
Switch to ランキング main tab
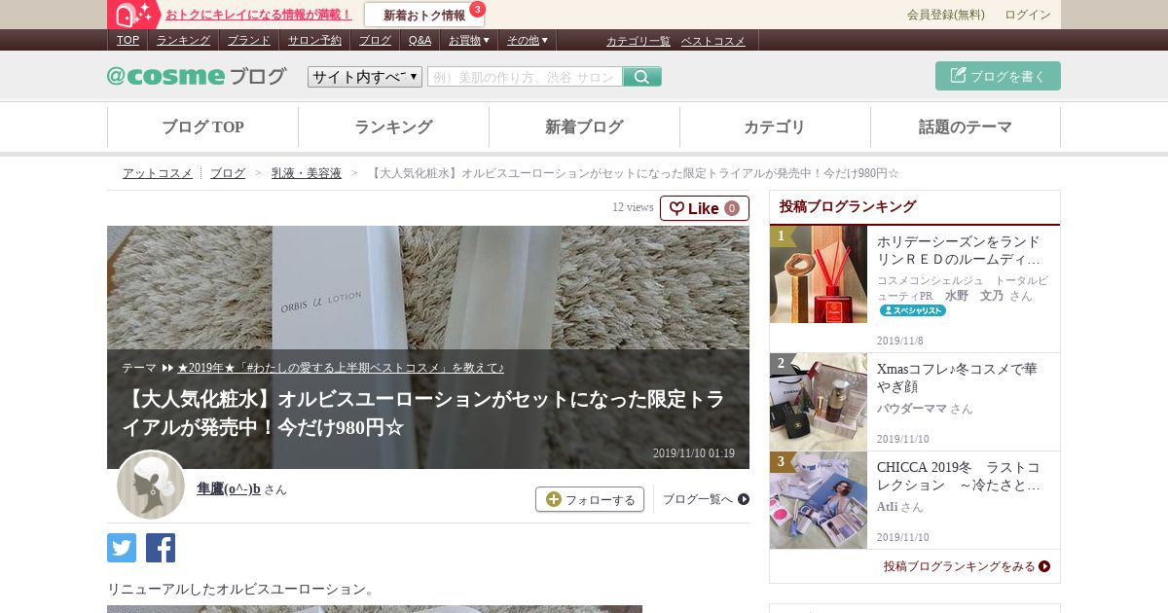393,127
